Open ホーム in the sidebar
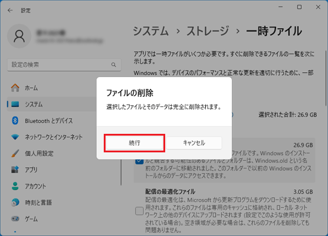Viewport: 328px width, 236px height. [32, 88]
